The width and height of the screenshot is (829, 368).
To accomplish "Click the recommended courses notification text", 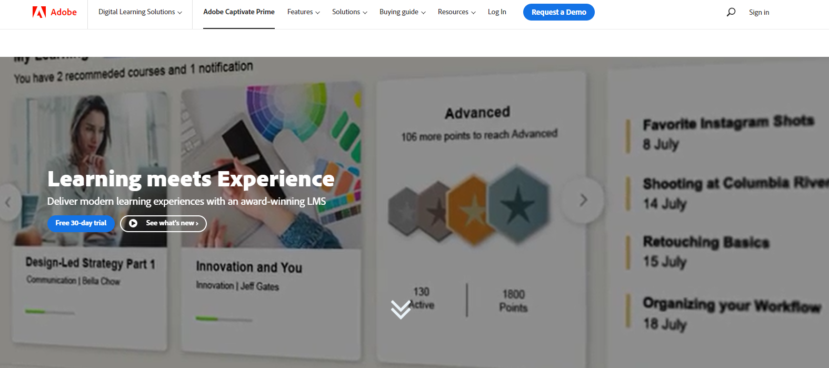I will coord(133,72).
